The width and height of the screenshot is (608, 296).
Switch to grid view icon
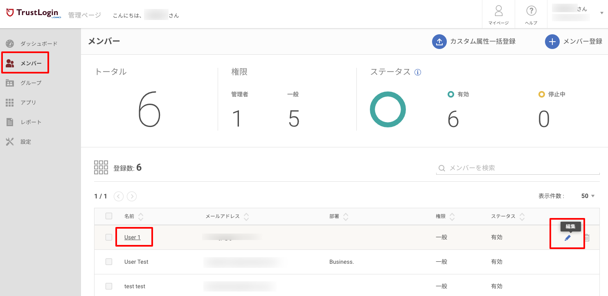(x=101, y=167)
